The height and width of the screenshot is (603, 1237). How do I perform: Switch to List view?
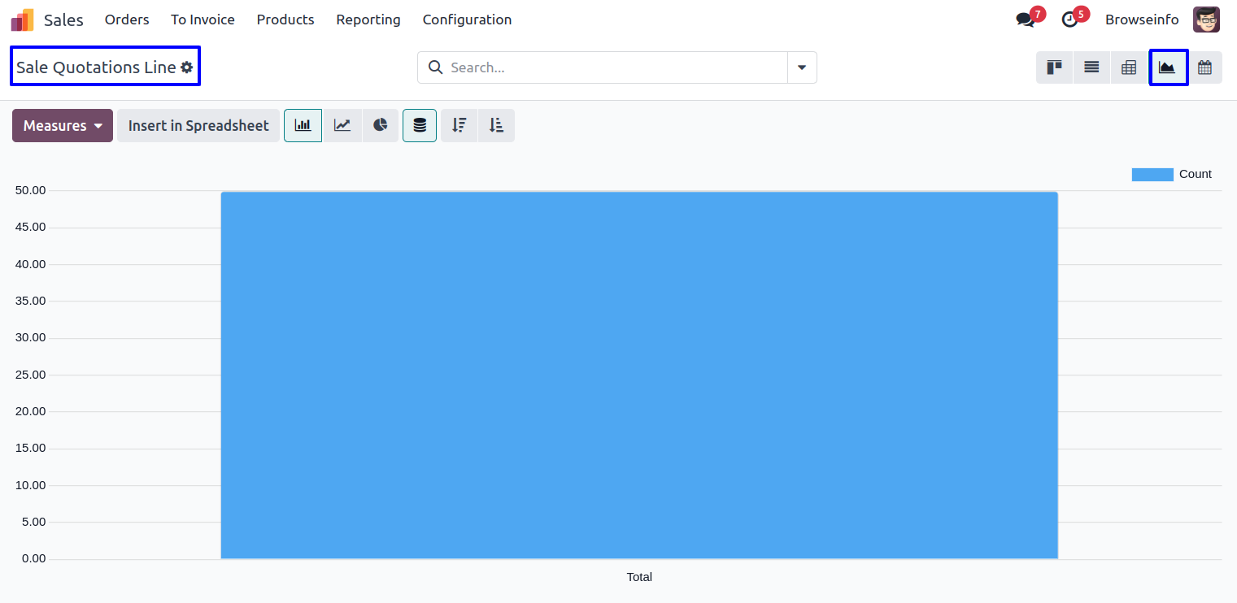tap(1091, 67)
